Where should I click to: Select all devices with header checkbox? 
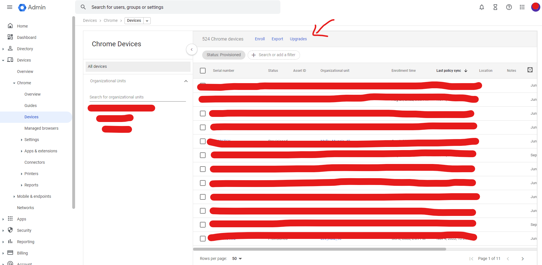click(x=203, y=70)
